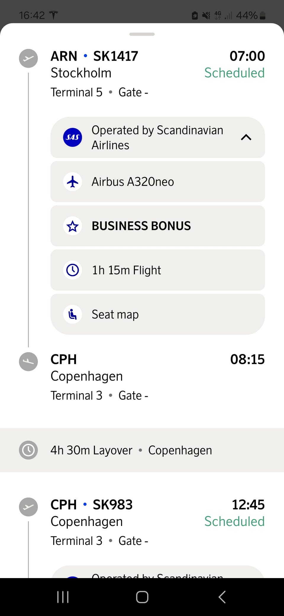284x616 pixels.
Task: Select the SK983 flight number
Action: 113,505
